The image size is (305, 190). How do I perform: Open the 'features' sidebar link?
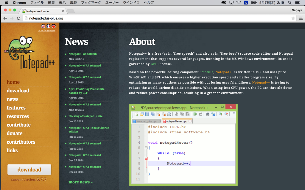point(16,108)
